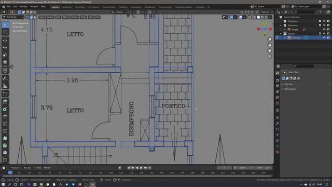Switch to rendered viewport shading
The image size is (332, 187).
coord(266,17)
